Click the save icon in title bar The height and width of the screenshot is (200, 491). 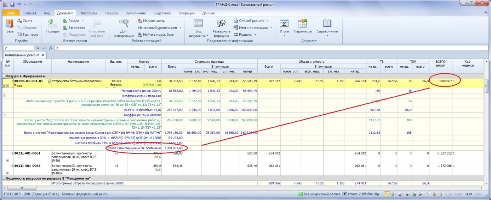coord(12,5)
